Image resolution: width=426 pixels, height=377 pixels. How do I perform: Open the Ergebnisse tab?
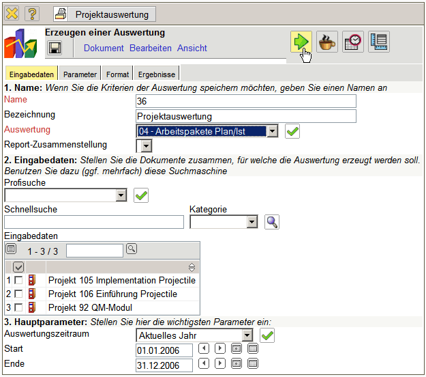(156, 74)
